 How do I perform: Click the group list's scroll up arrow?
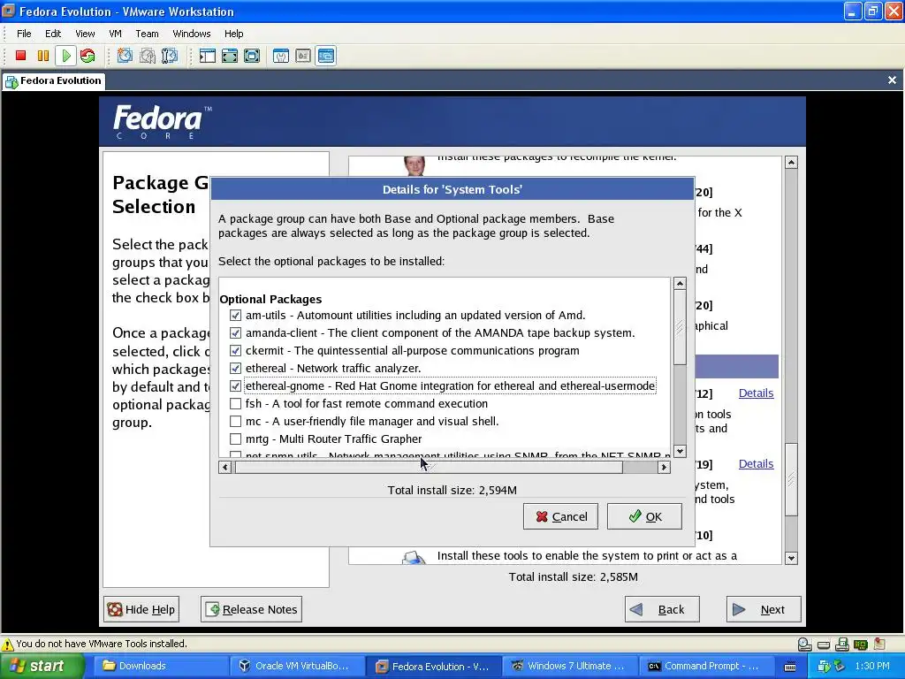click(x=791, y=163)
